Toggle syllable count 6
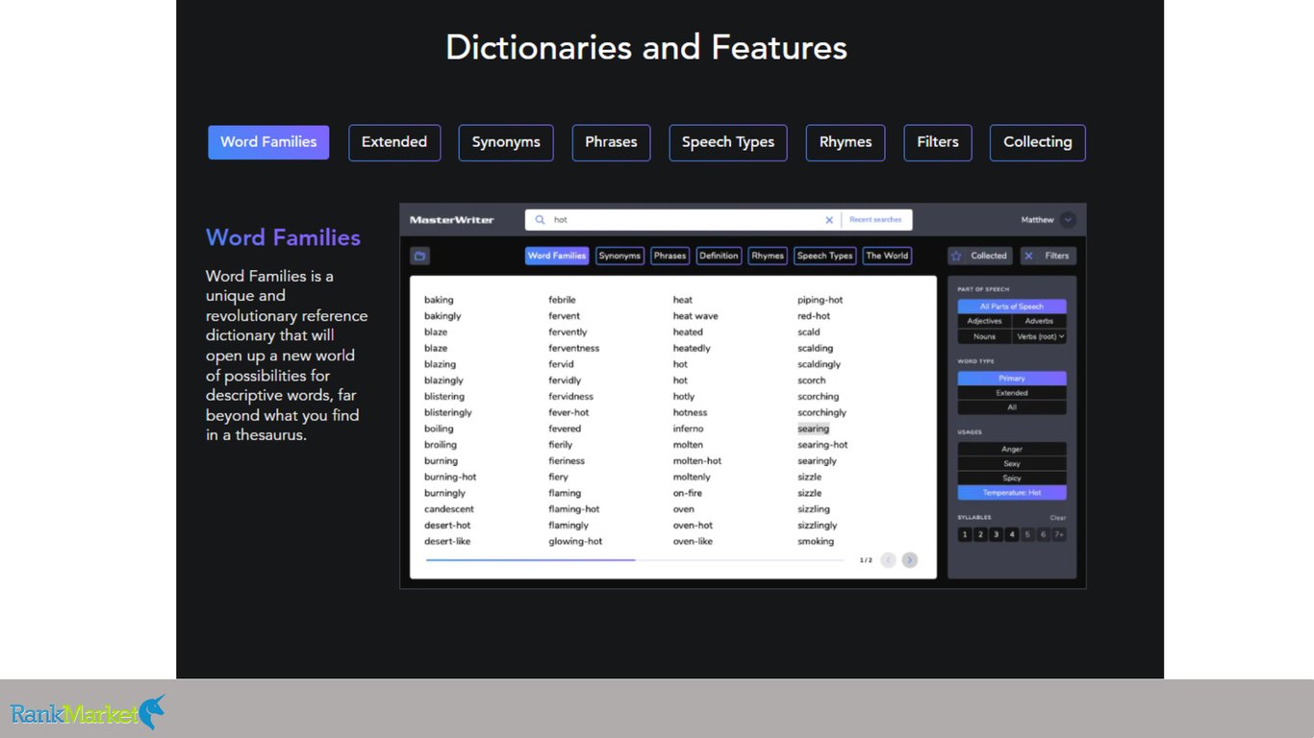The height and width of the screenshot is (738, 1314). pos(1043,534)
